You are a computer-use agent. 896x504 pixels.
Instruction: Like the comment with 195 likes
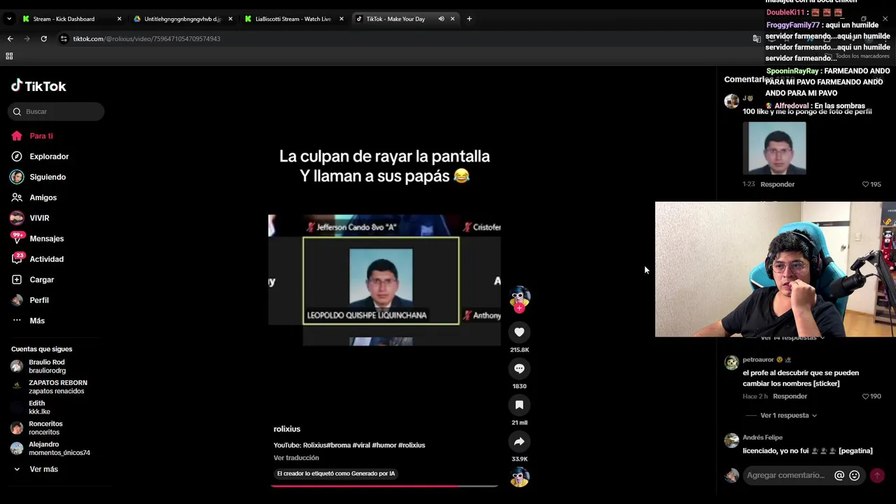point(866,184)
